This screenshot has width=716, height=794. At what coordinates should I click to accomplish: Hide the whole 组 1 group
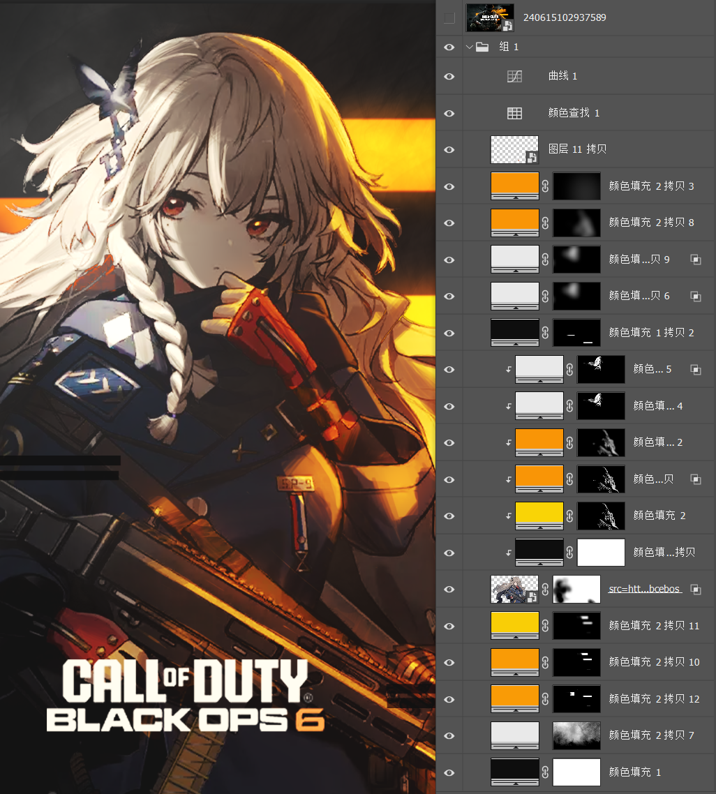(x=449, y=47)
